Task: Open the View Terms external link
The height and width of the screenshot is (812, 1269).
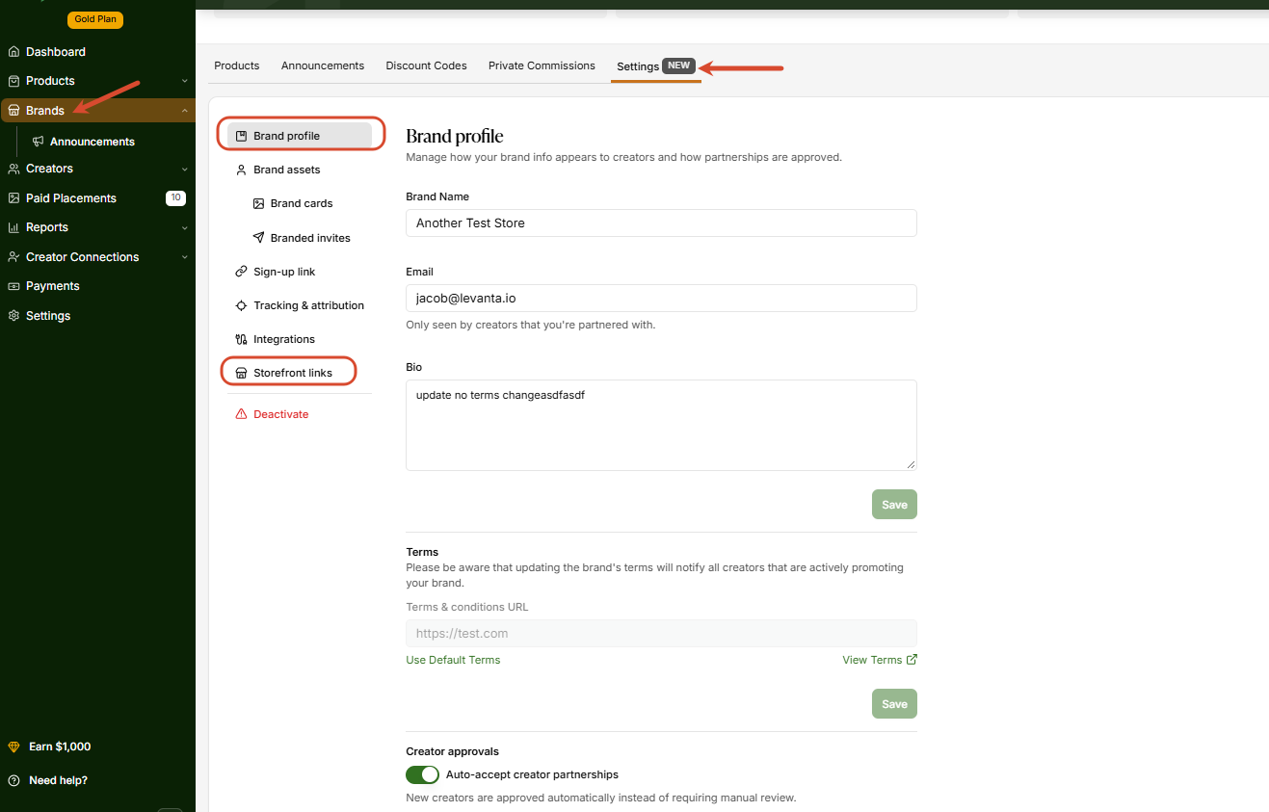Action: click(880, 660)
